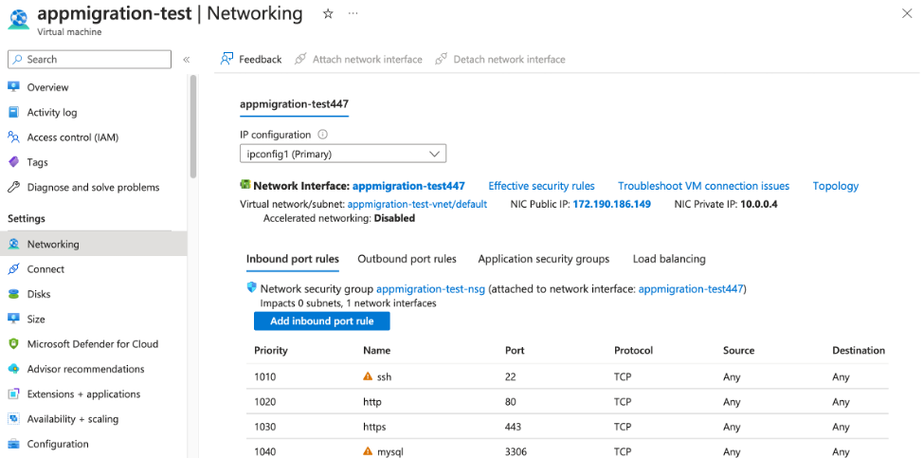Open the attached interface appmigration-test447 link in parentheses
923x458 pixels.
[692, 289]
